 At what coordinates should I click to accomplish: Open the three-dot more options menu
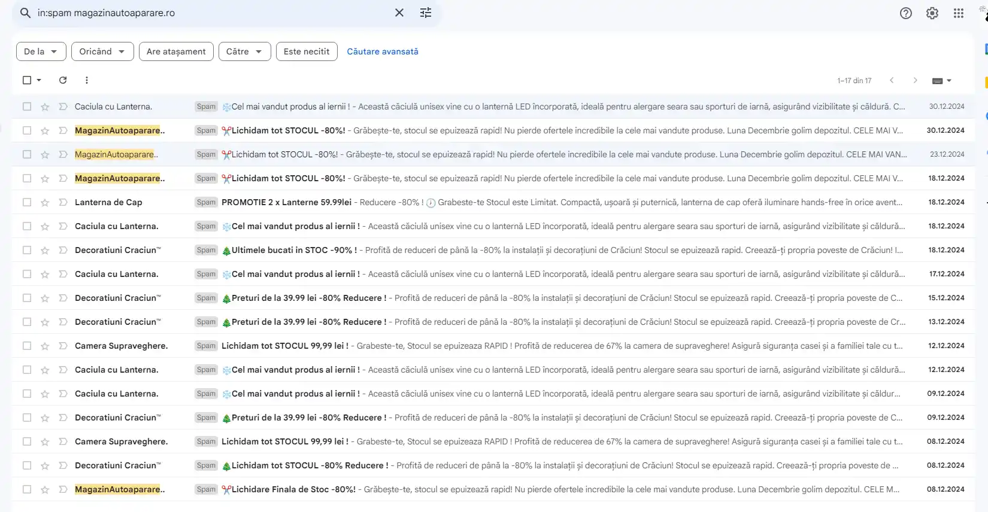point(87,80)
